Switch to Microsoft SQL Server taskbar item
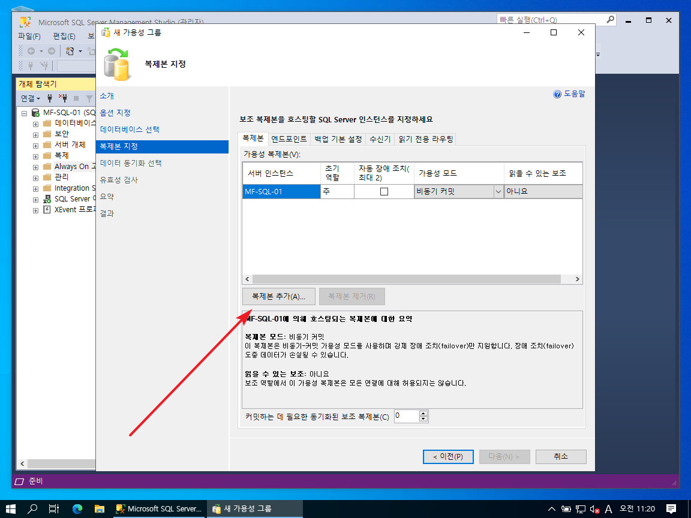Viewport: 691px width, 518px height. click(x=158, y=509)
